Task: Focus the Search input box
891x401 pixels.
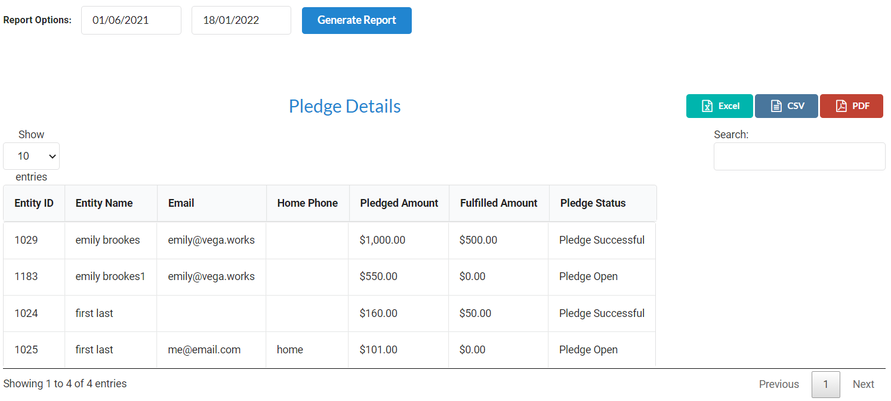Action: 800,156
